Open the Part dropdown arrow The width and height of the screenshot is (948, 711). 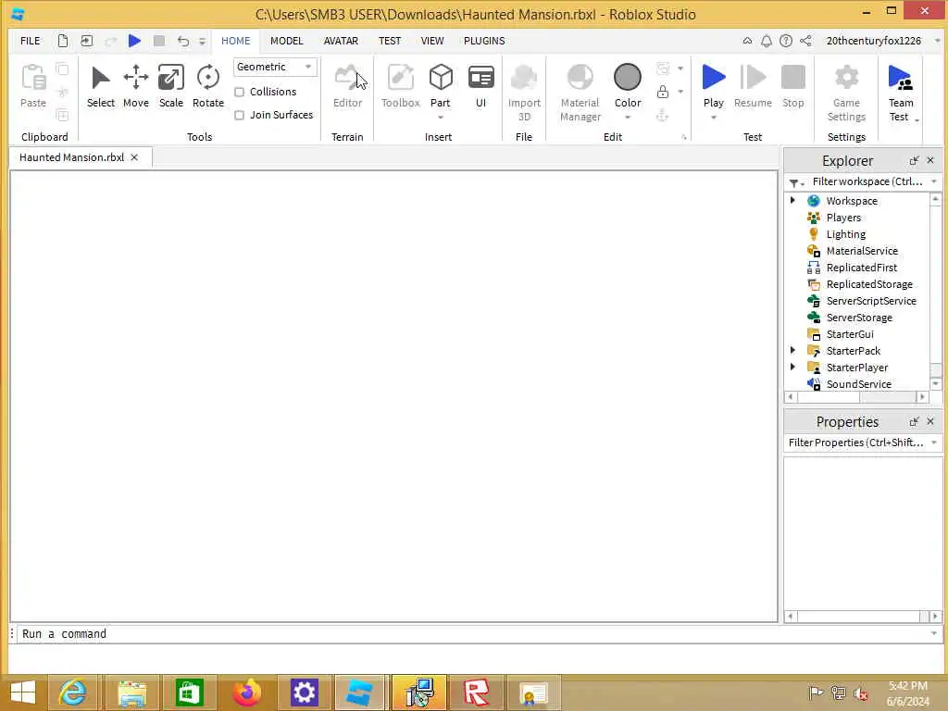pyautogui.click(x=441, y=118)
